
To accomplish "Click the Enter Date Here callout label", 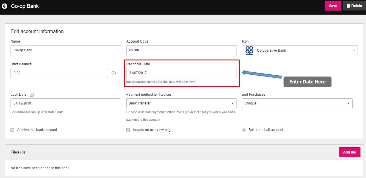I will (307, 82).
